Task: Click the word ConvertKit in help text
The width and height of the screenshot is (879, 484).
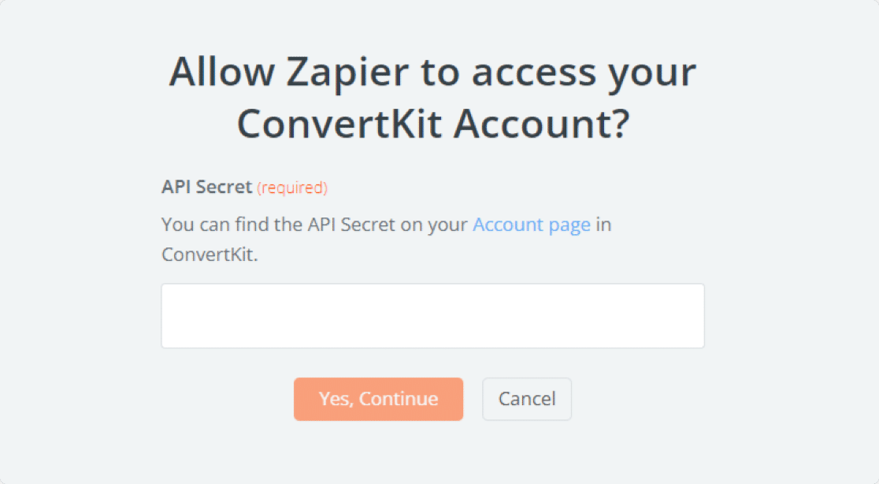Action: pos(209,255)
